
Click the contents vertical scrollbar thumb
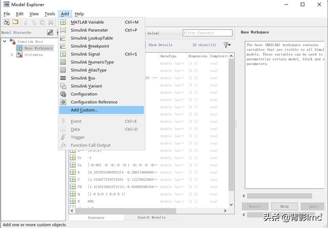click(231, 125)
